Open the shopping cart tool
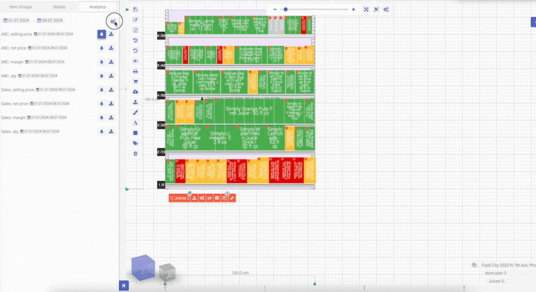 [x=135, y=82]
